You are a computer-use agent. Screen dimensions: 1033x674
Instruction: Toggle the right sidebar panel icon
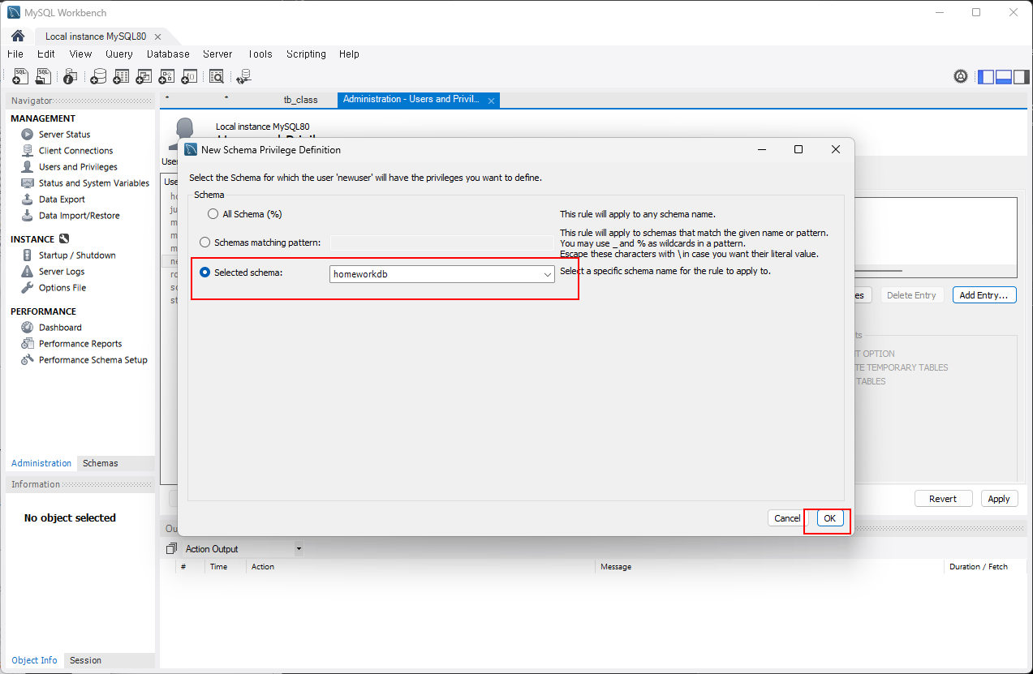coord(1021,77)
